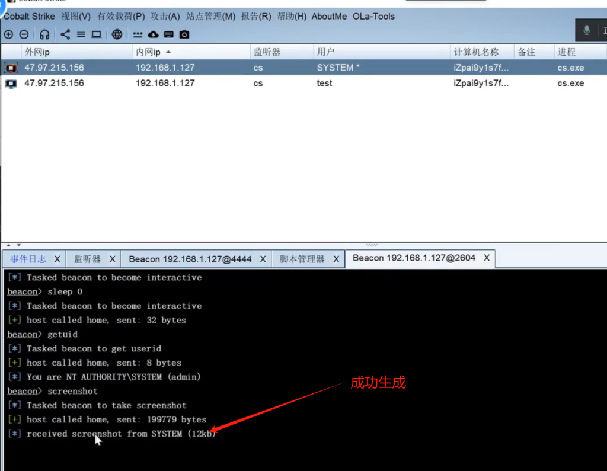Click 'host called home, sent: 8 bytes' line

click(95, 363)
